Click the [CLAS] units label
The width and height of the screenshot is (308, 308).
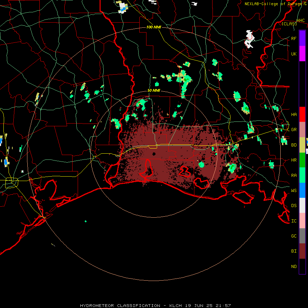click(x=289, y=24)
